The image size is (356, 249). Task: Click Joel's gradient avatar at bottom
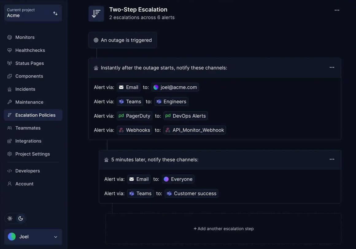pyautogui.click(x=12, y=237)
